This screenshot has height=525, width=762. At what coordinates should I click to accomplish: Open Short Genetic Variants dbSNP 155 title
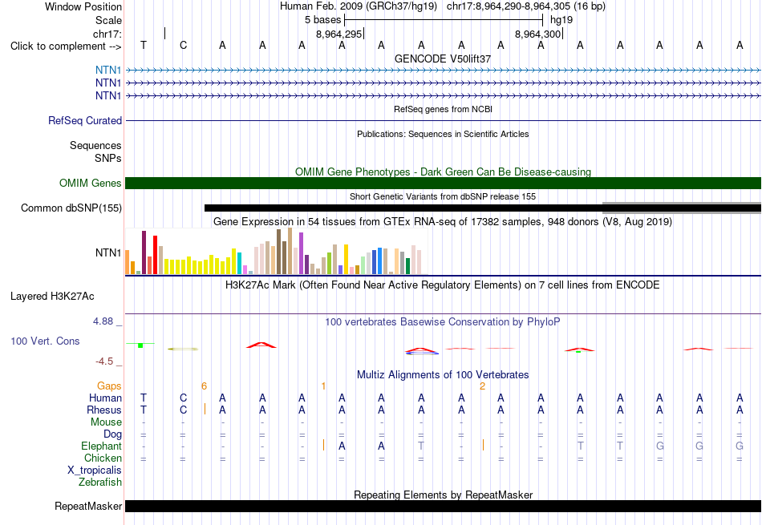click(443, 196)
